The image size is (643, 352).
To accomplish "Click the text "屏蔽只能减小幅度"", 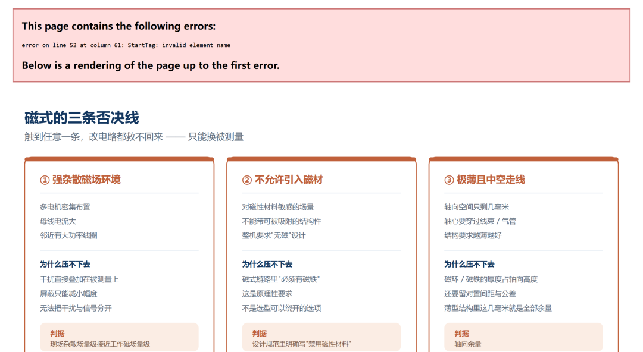I will [68, 294].
